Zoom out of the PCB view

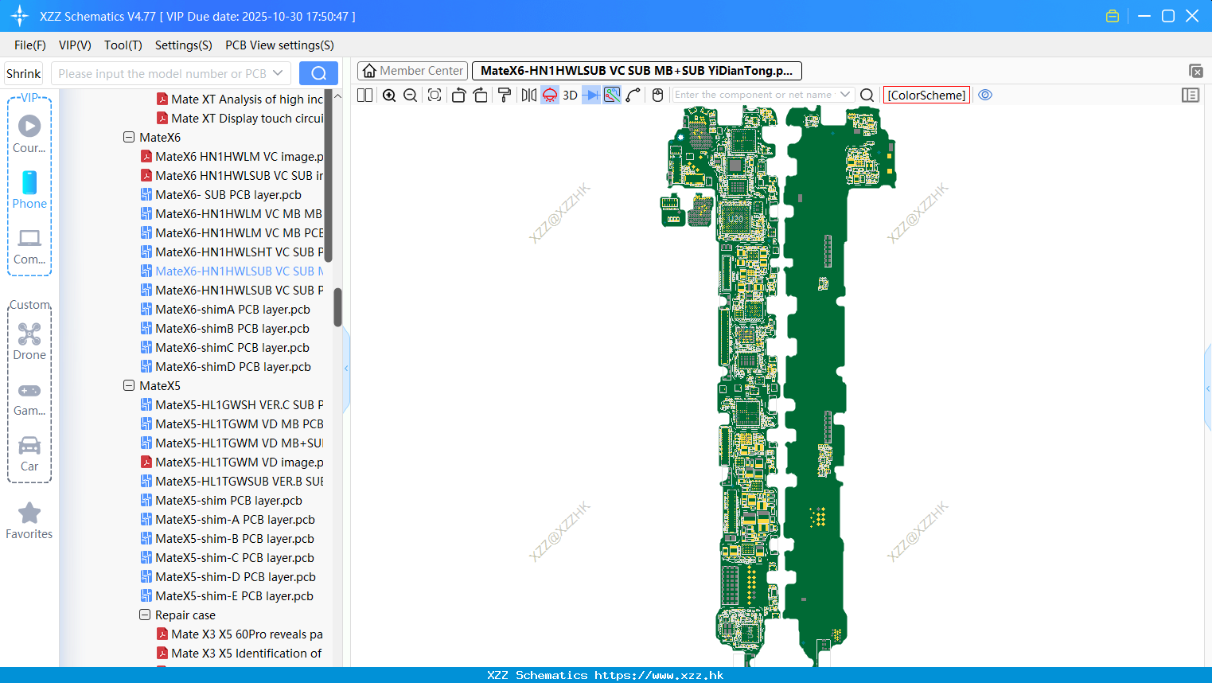[411, 96]
